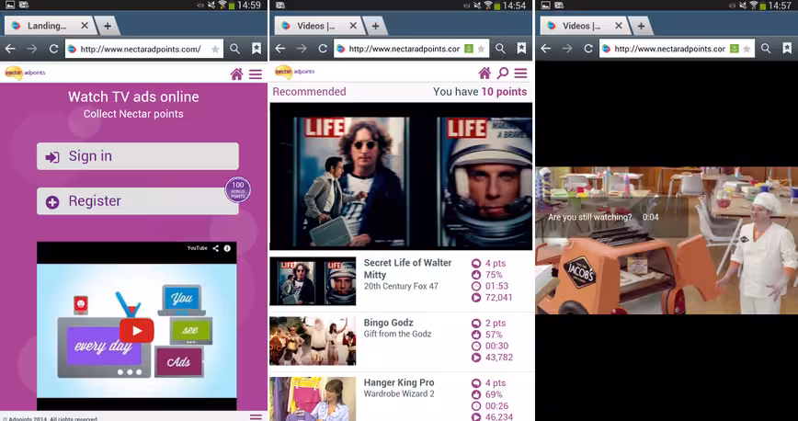This screenshot has width=798, height=421.
Task: Open YouTube video info icon
Action: [x=227, y=248]
